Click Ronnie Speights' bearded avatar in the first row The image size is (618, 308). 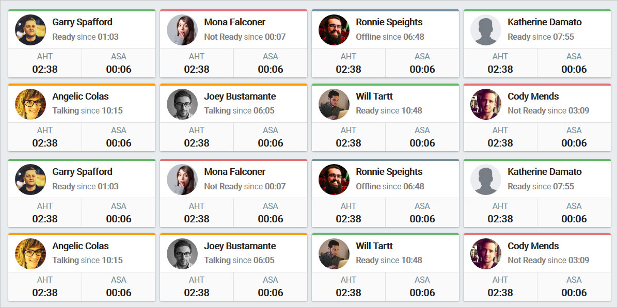tap(334, 30)
